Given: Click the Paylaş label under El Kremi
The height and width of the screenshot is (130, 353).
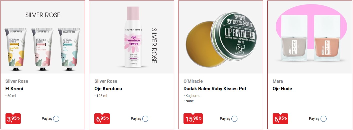Looking at the screenshot, I should coord(47,119).
